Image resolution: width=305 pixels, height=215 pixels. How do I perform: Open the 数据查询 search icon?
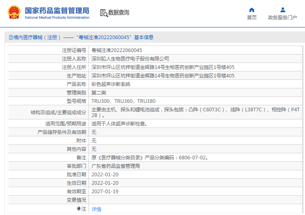click(x=104, y=13)
